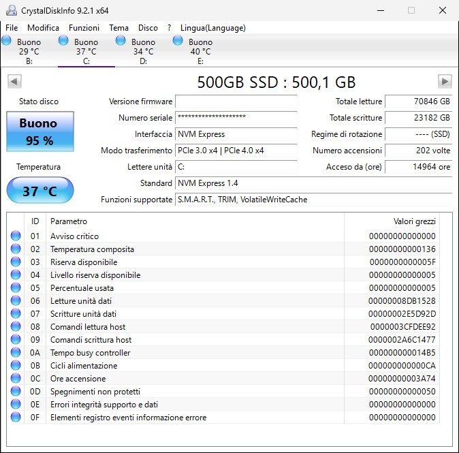Click status orb for Avviso critico row
The height and width of the screenshot is (453, 459).
click(x=16, y=236)
